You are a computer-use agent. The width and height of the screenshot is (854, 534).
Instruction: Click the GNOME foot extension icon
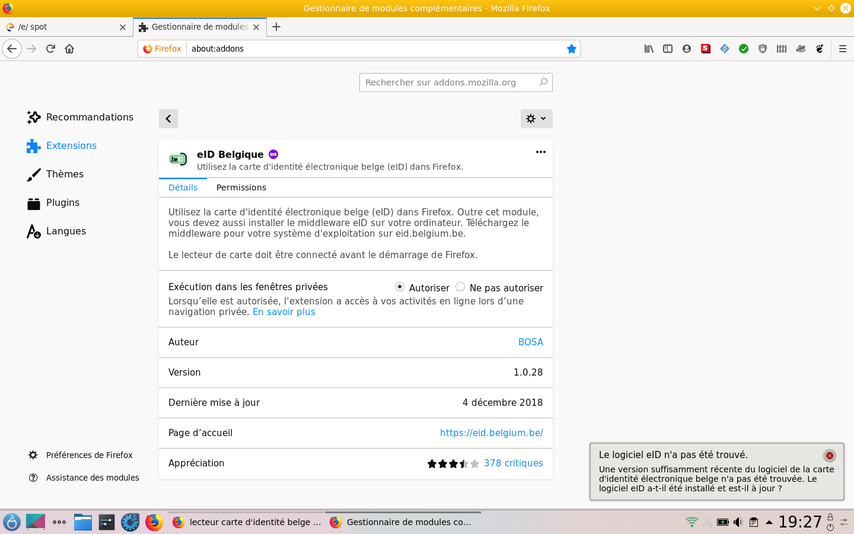[x=820, y=49]
